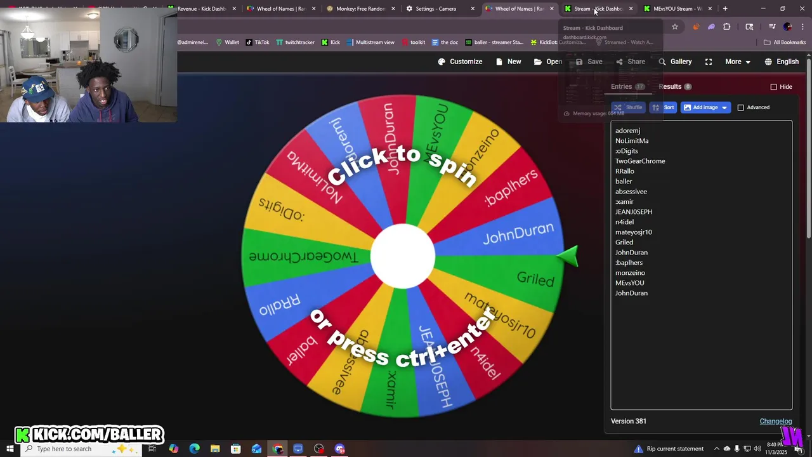Click the 'Griled' entry line
The height and width of the screenshot is (457, 812).
(624, 242)
